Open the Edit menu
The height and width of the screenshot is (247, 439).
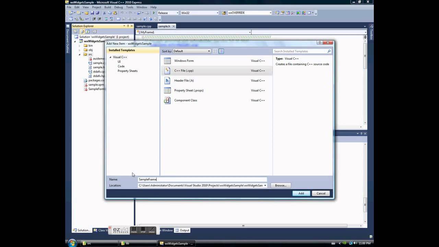coord(77,7)
